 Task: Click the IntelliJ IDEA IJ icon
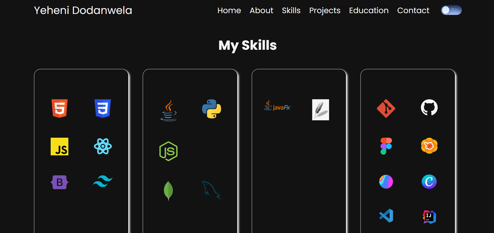[429, 217]
